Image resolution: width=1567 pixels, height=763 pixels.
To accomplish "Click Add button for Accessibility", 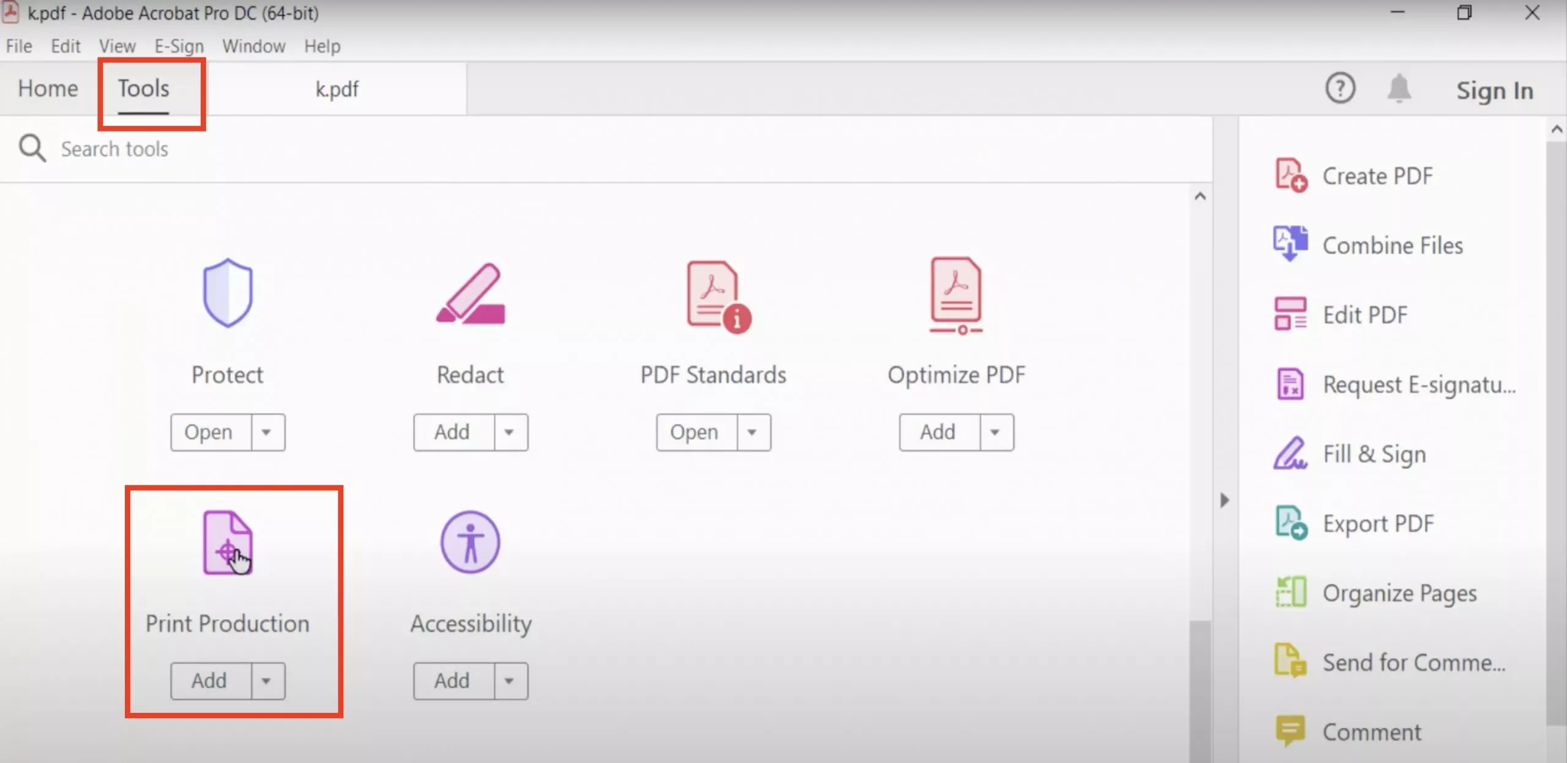I will (453, 680).
